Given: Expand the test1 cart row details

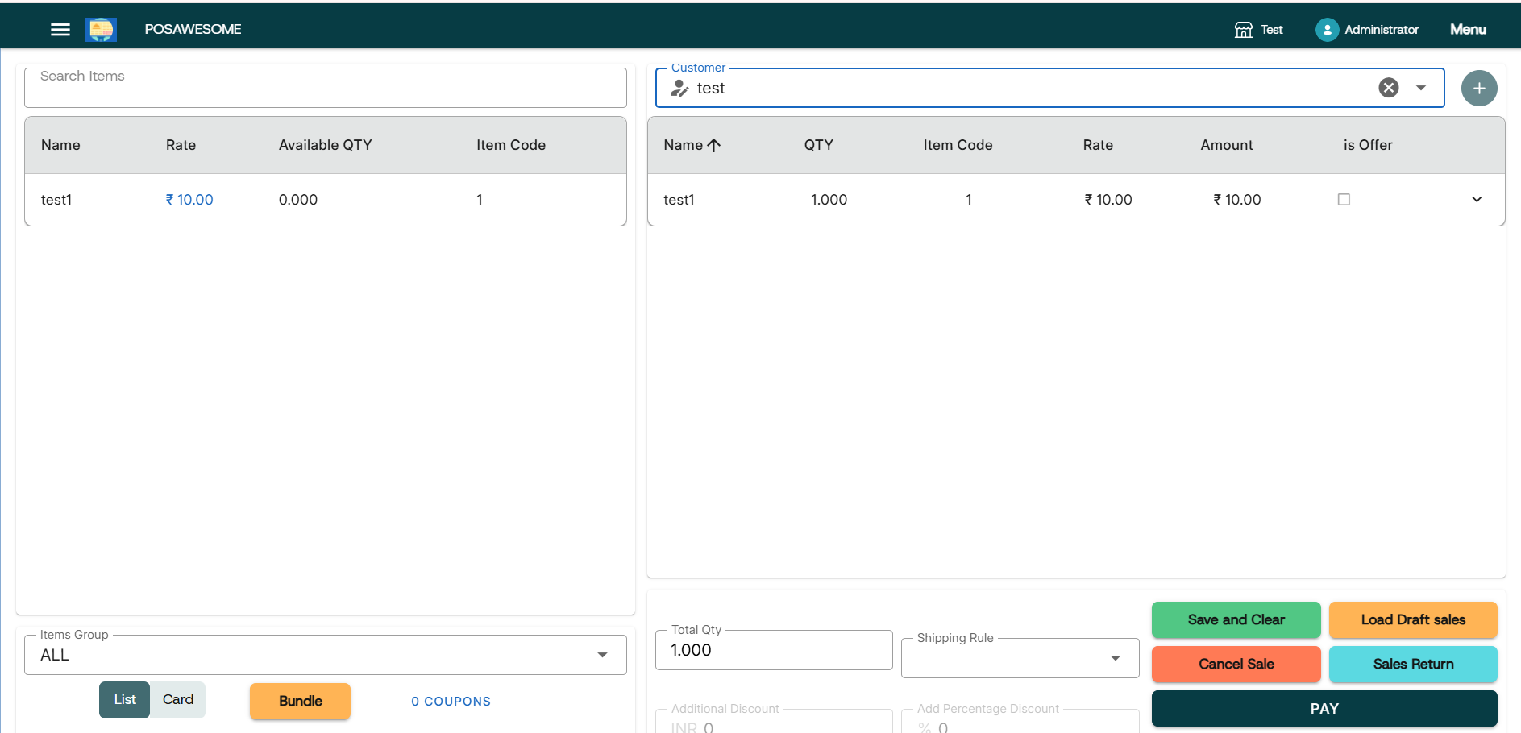Looking at the screenshot, I should point(1477,199).
